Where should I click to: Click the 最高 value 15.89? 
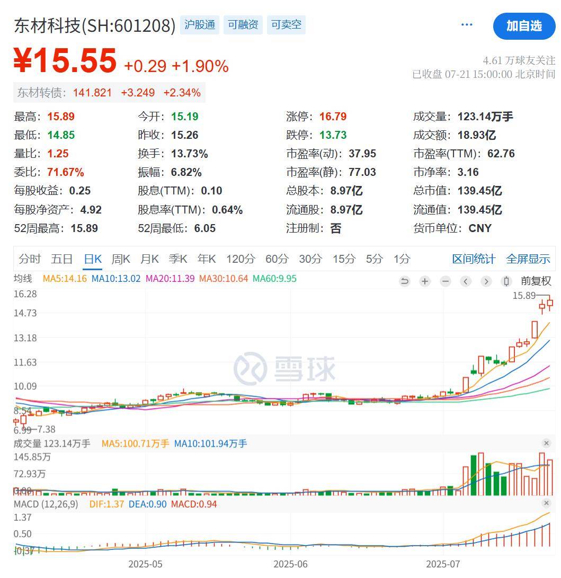click(61, 117)
